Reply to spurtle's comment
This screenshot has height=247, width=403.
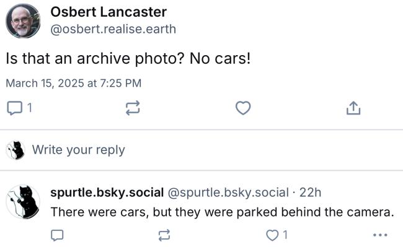tap(57, 235)
